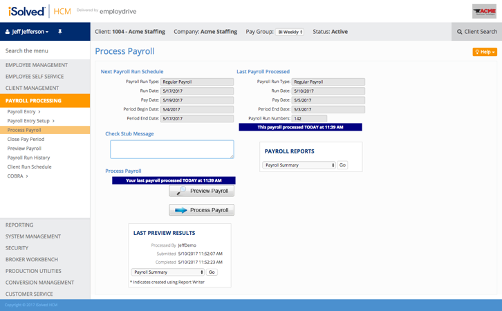Click the pin icon next to Jeff Jefferson

click(x=60, y=32)
